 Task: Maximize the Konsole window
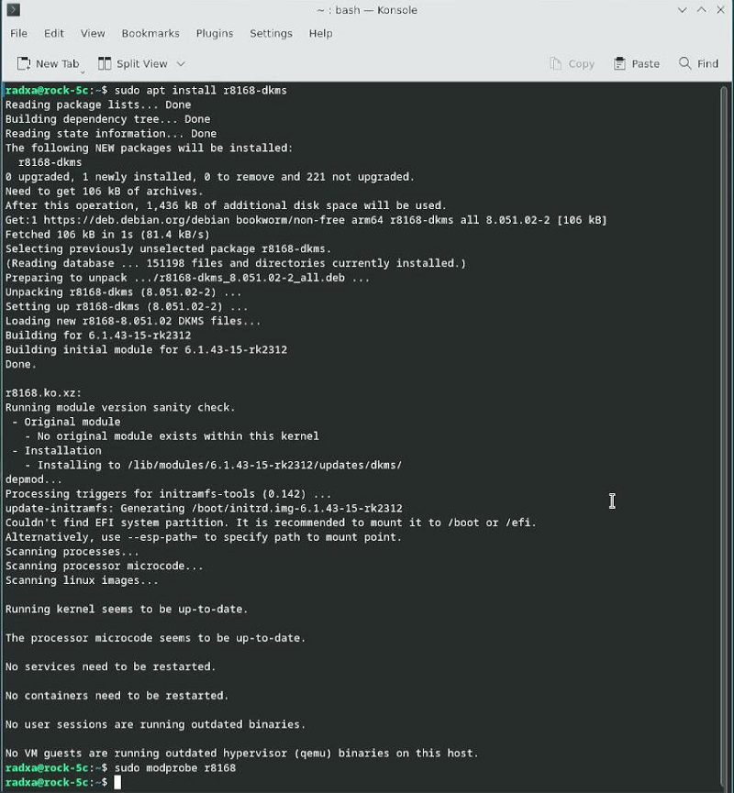(x=701, y=9)
